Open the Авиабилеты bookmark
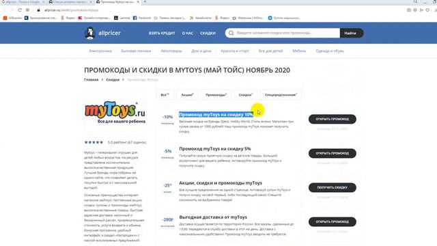437x246 pixels. [201, 18]
